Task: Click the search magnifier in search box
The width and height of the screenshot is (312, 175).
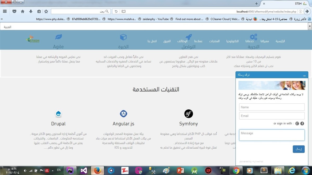Action: click(x=107, y=12)
